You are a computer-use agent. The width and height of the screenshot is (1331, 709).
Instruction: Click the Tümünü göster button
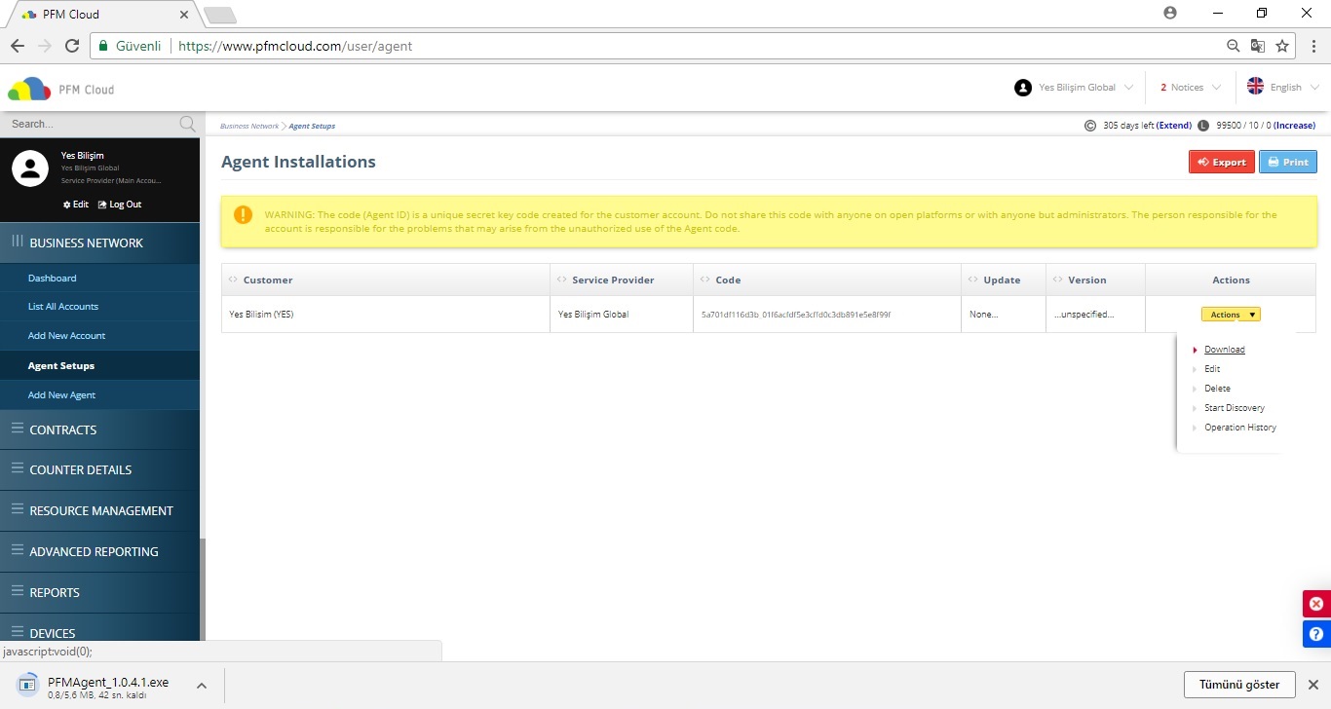[1239, 684]
